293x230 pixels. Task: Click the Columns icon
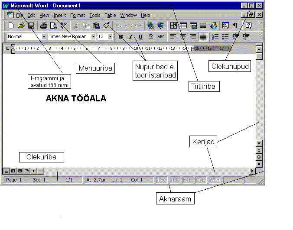coord(203,26)
